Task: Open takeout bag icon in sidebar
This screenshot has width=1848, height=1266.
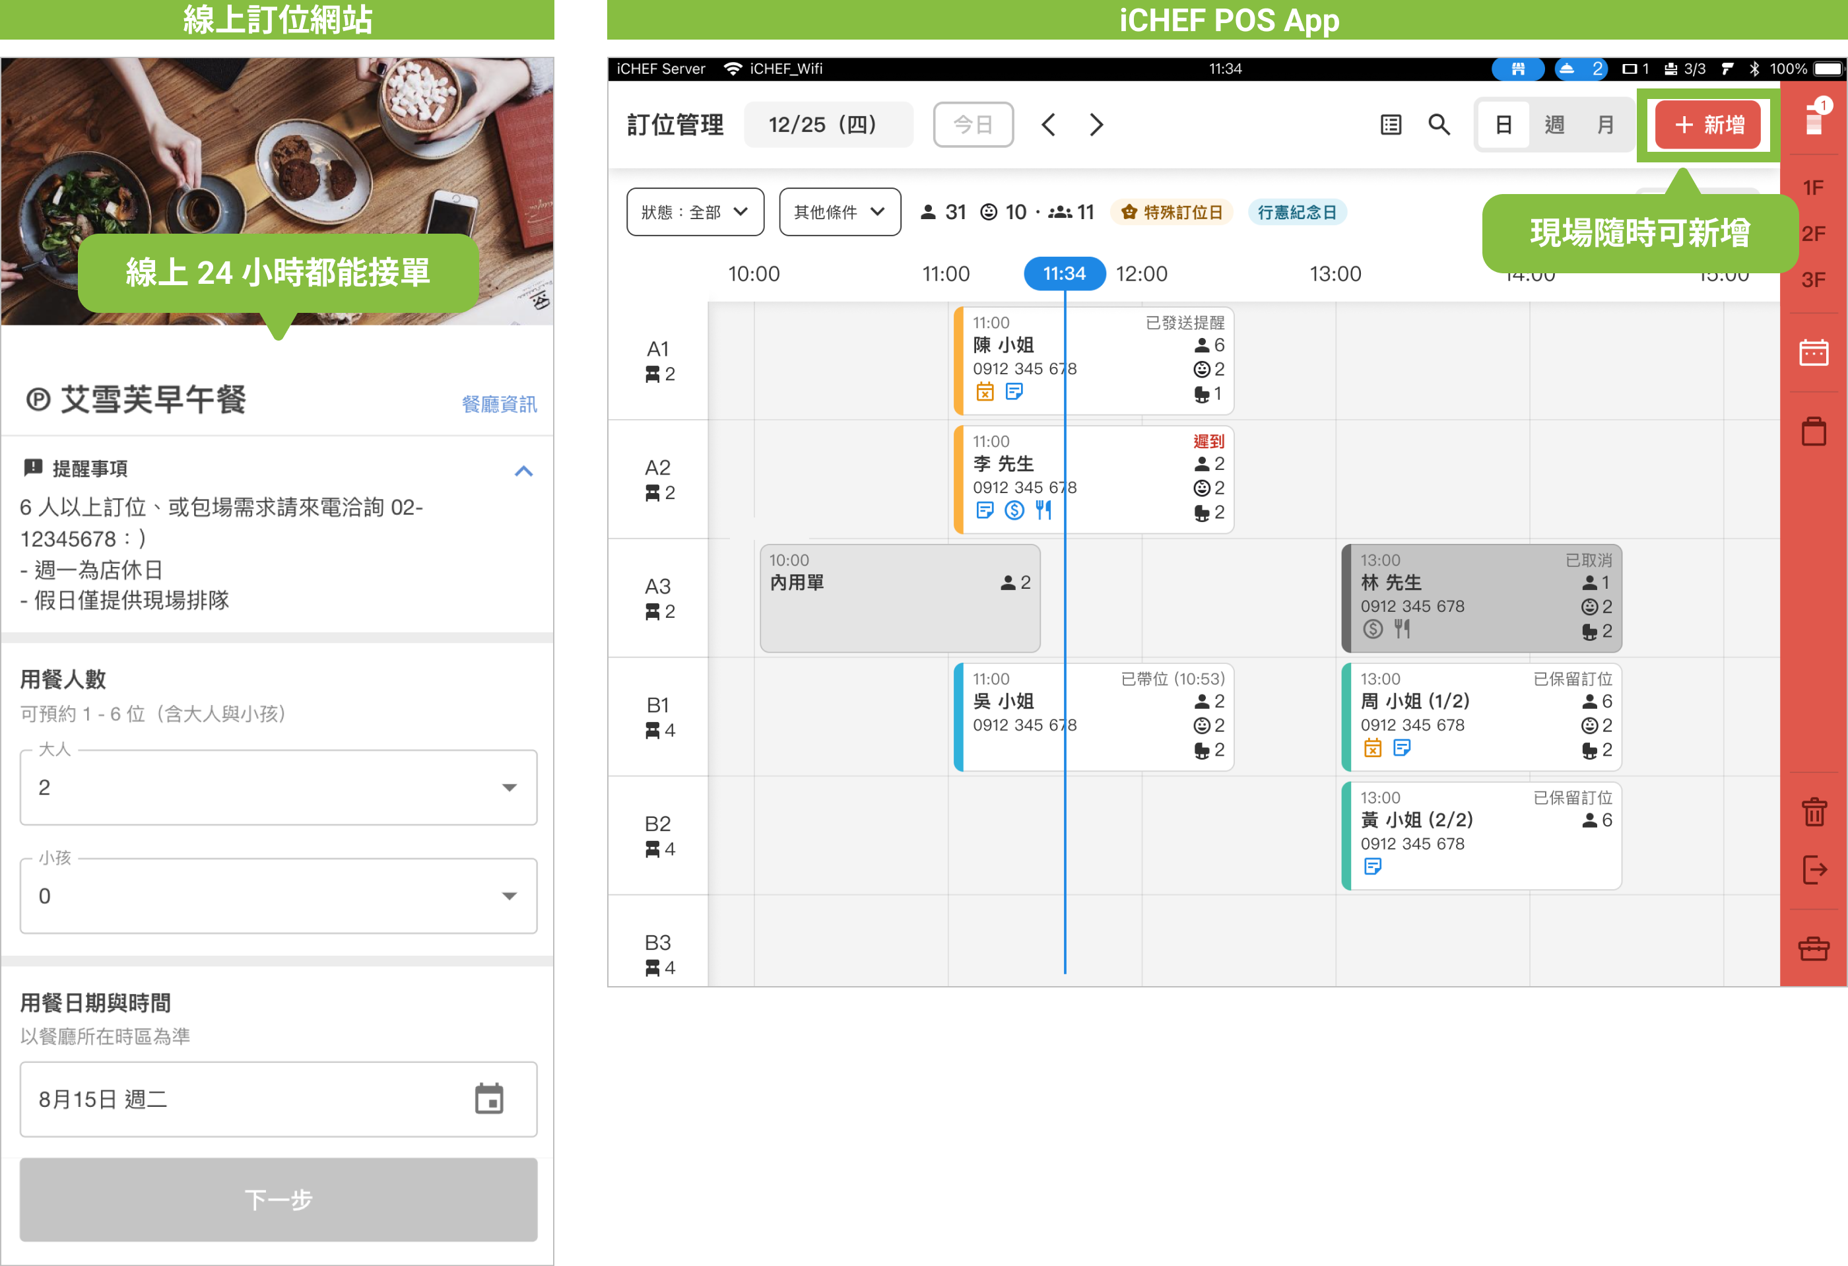Action: (x=1814, y=432)
